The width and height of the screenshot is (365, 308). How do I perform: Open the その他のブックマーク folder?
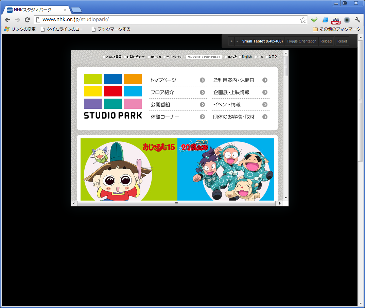336,29
